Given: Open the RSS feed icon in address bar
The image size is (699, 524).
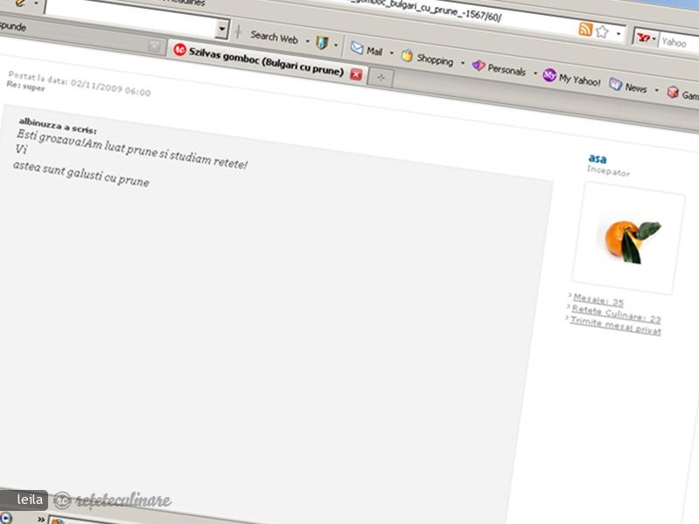Looking at the screenshot, I should point(585,29).
